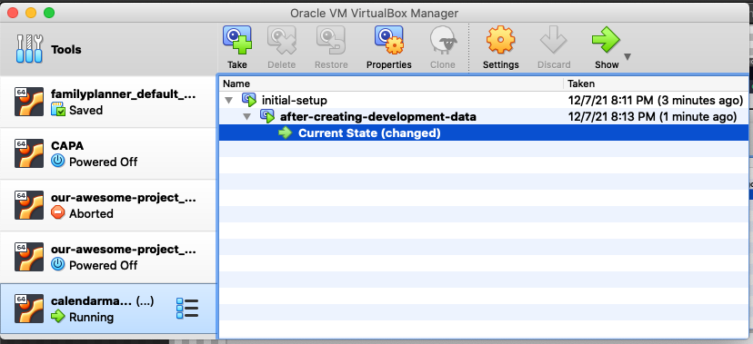Click the Powered Off icon under CAPA
This screenshot has height=344, width=753.
pyautogui.click(x=57, y=162)
